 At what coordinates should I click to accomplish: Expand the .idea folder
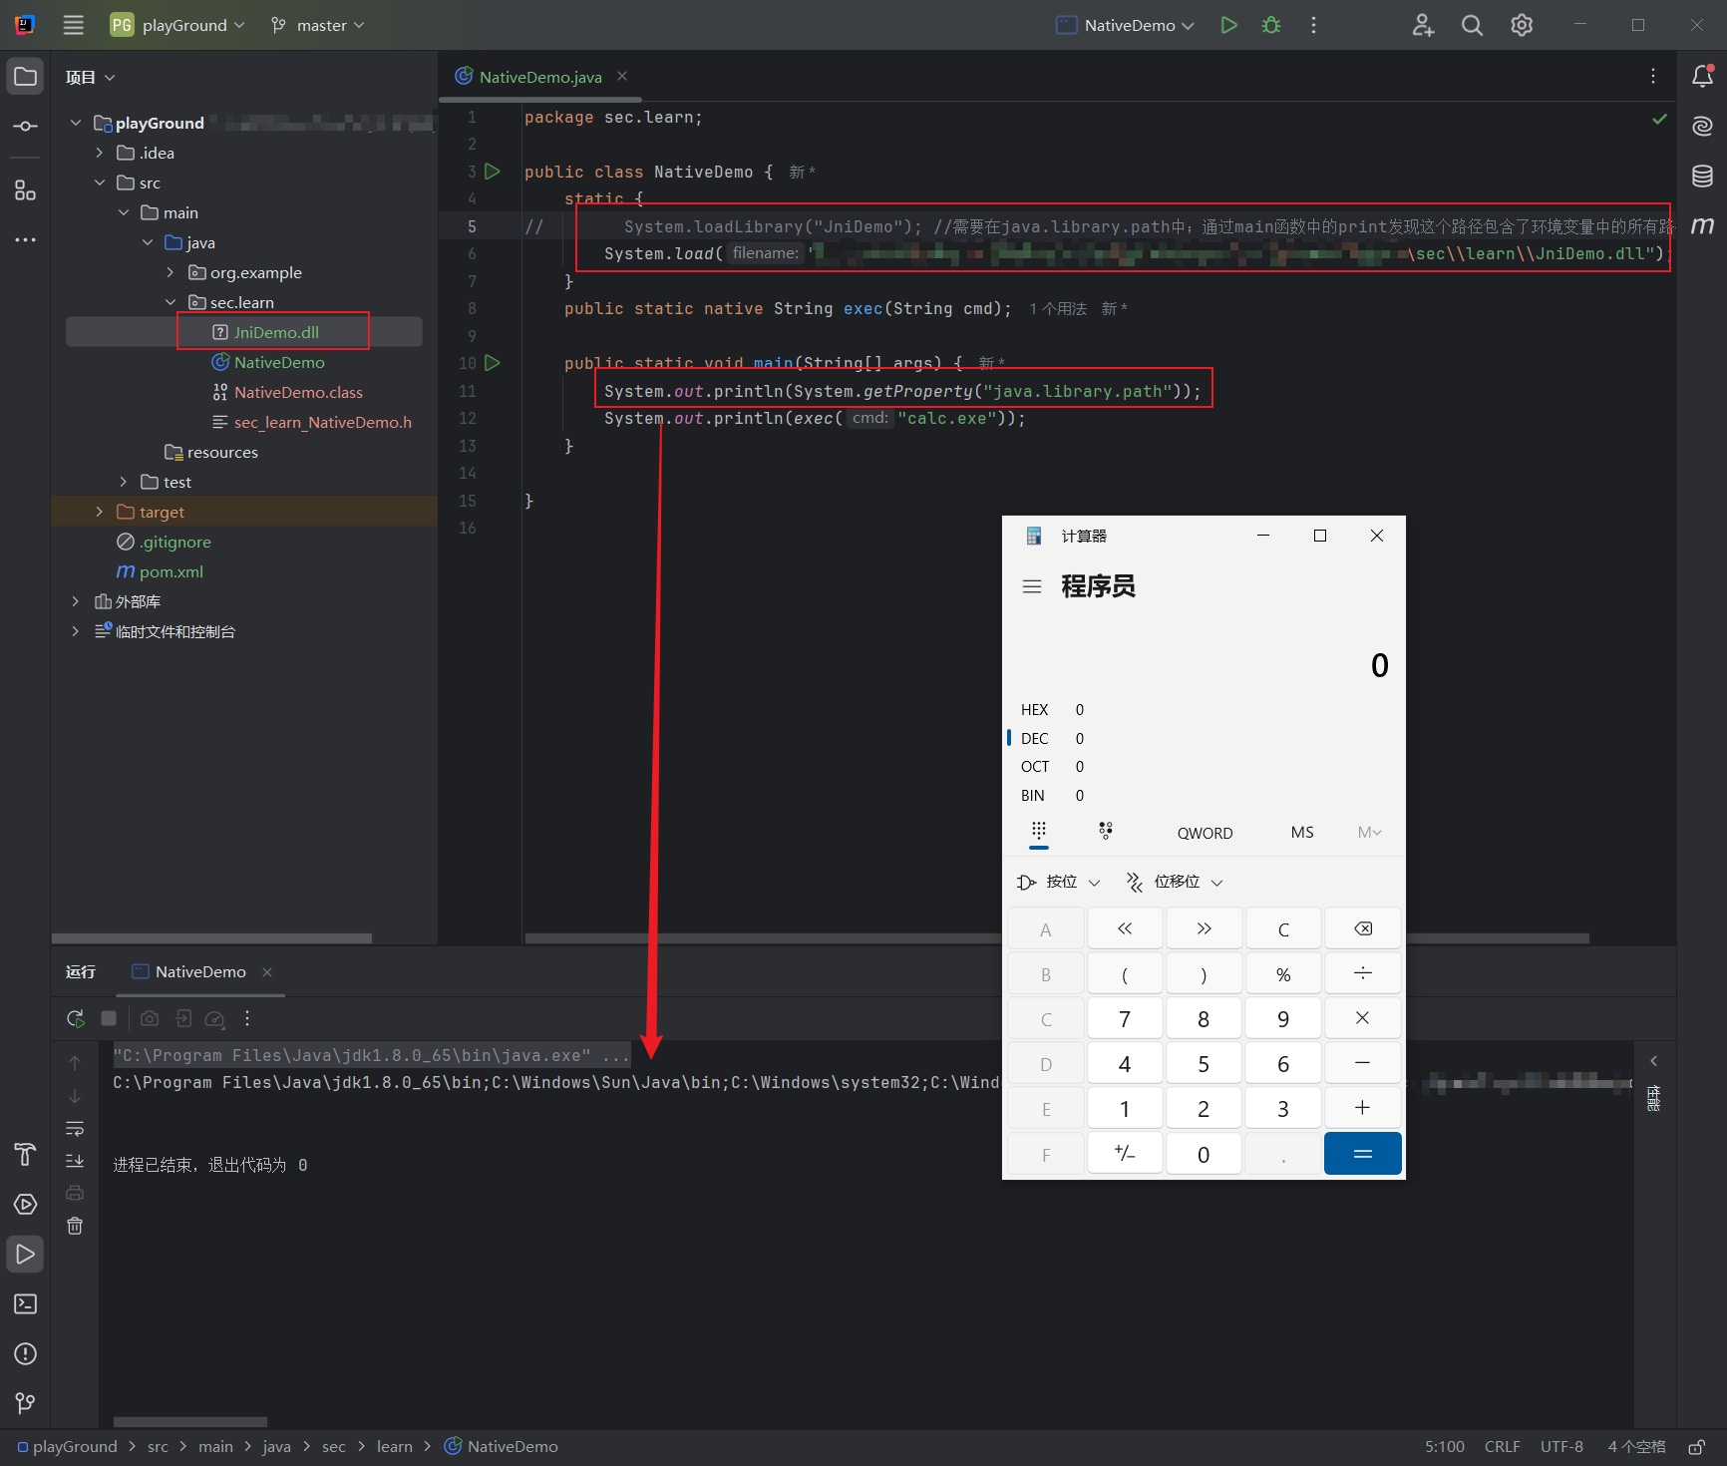[99, 153]
